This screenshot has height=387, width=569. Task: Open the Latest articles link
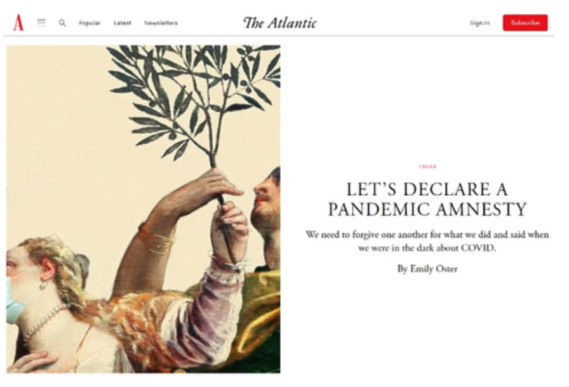pos(123,23)
